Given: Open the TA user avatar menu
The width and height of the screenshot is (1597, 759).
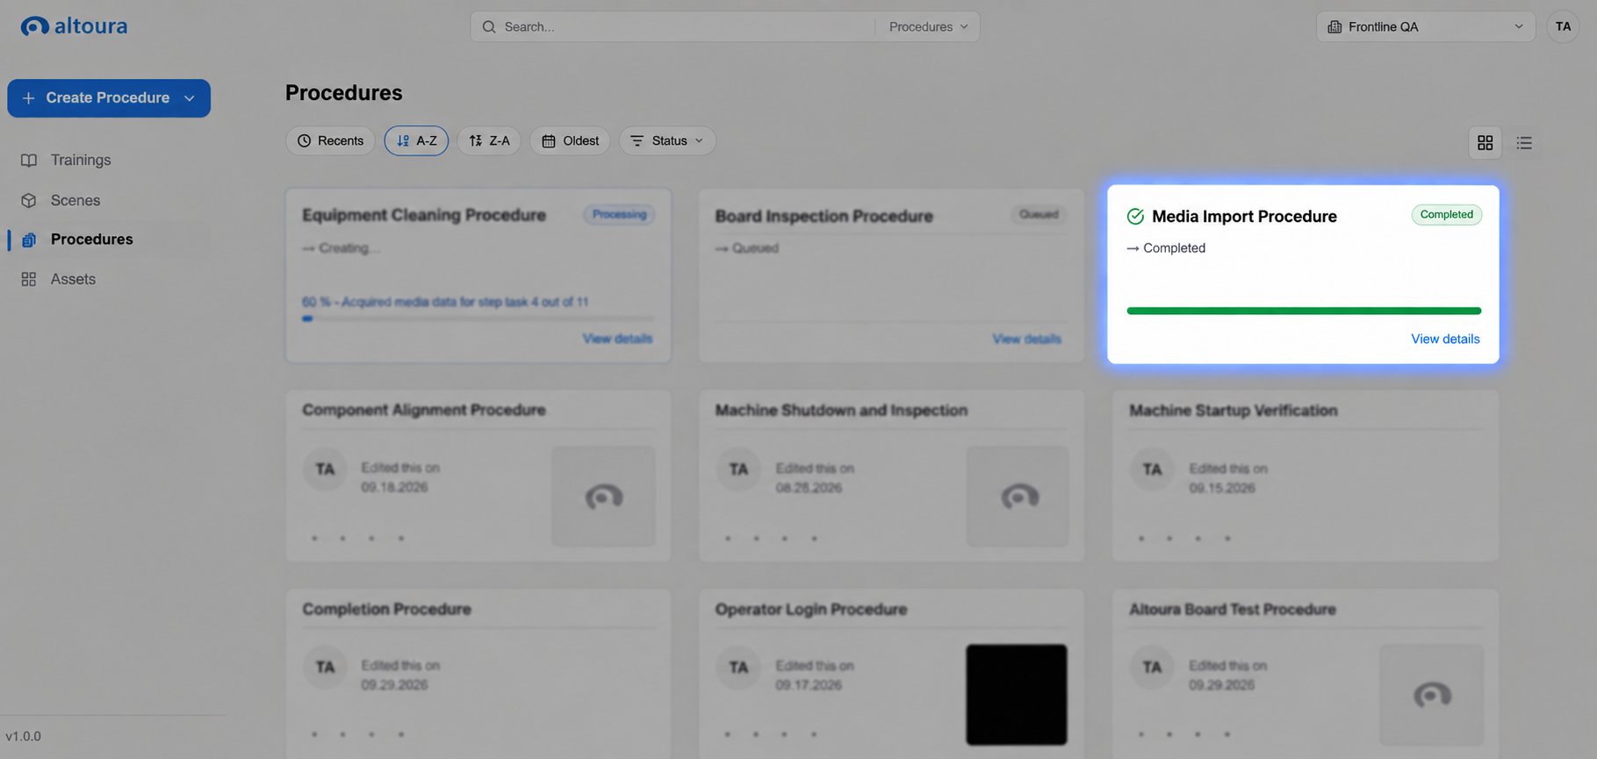Looking at the screenshot, I should click(x=1563, y=26).
